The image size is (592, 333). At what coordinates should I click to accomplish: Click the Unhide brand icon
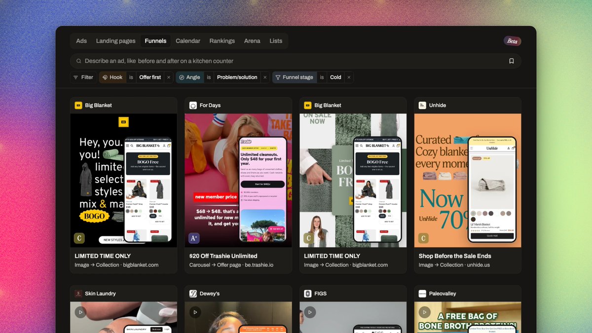(x=422, y=105)
